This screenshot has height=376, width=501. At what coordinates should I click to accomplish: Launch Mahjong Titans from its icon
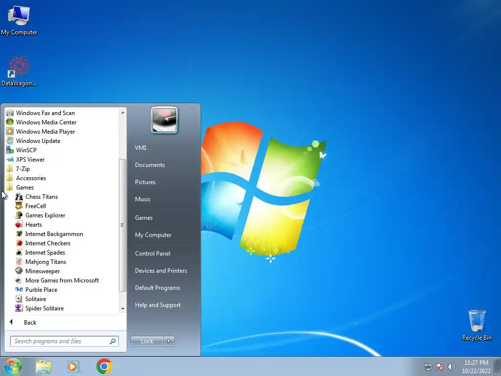[x=19, y=261]
